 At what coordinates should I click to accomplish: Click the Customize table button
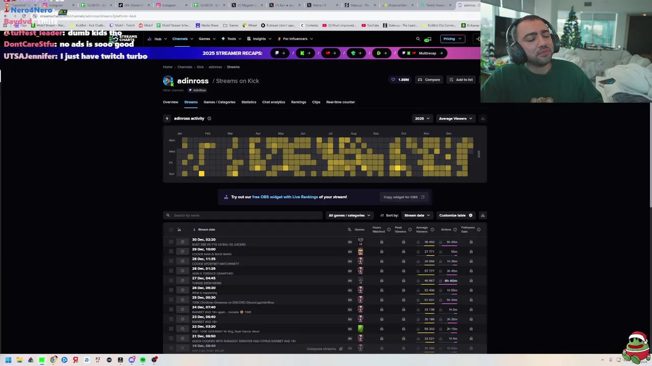click(x=456, y=216)
